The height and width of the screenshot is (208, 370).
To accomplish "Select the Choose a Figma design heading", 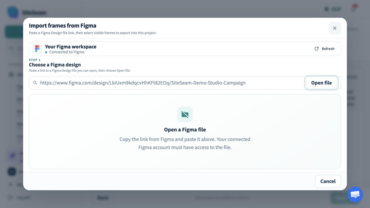I will (55, 65).
